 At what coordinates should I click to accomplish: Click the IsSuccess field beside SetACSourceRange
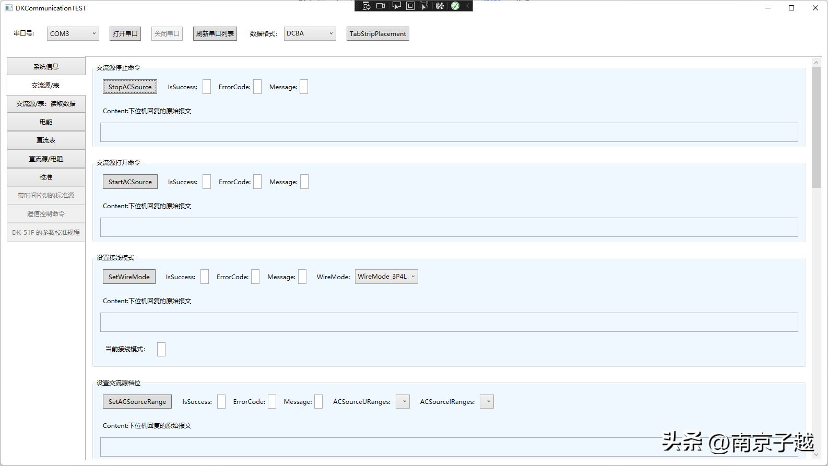click(221, 401)
